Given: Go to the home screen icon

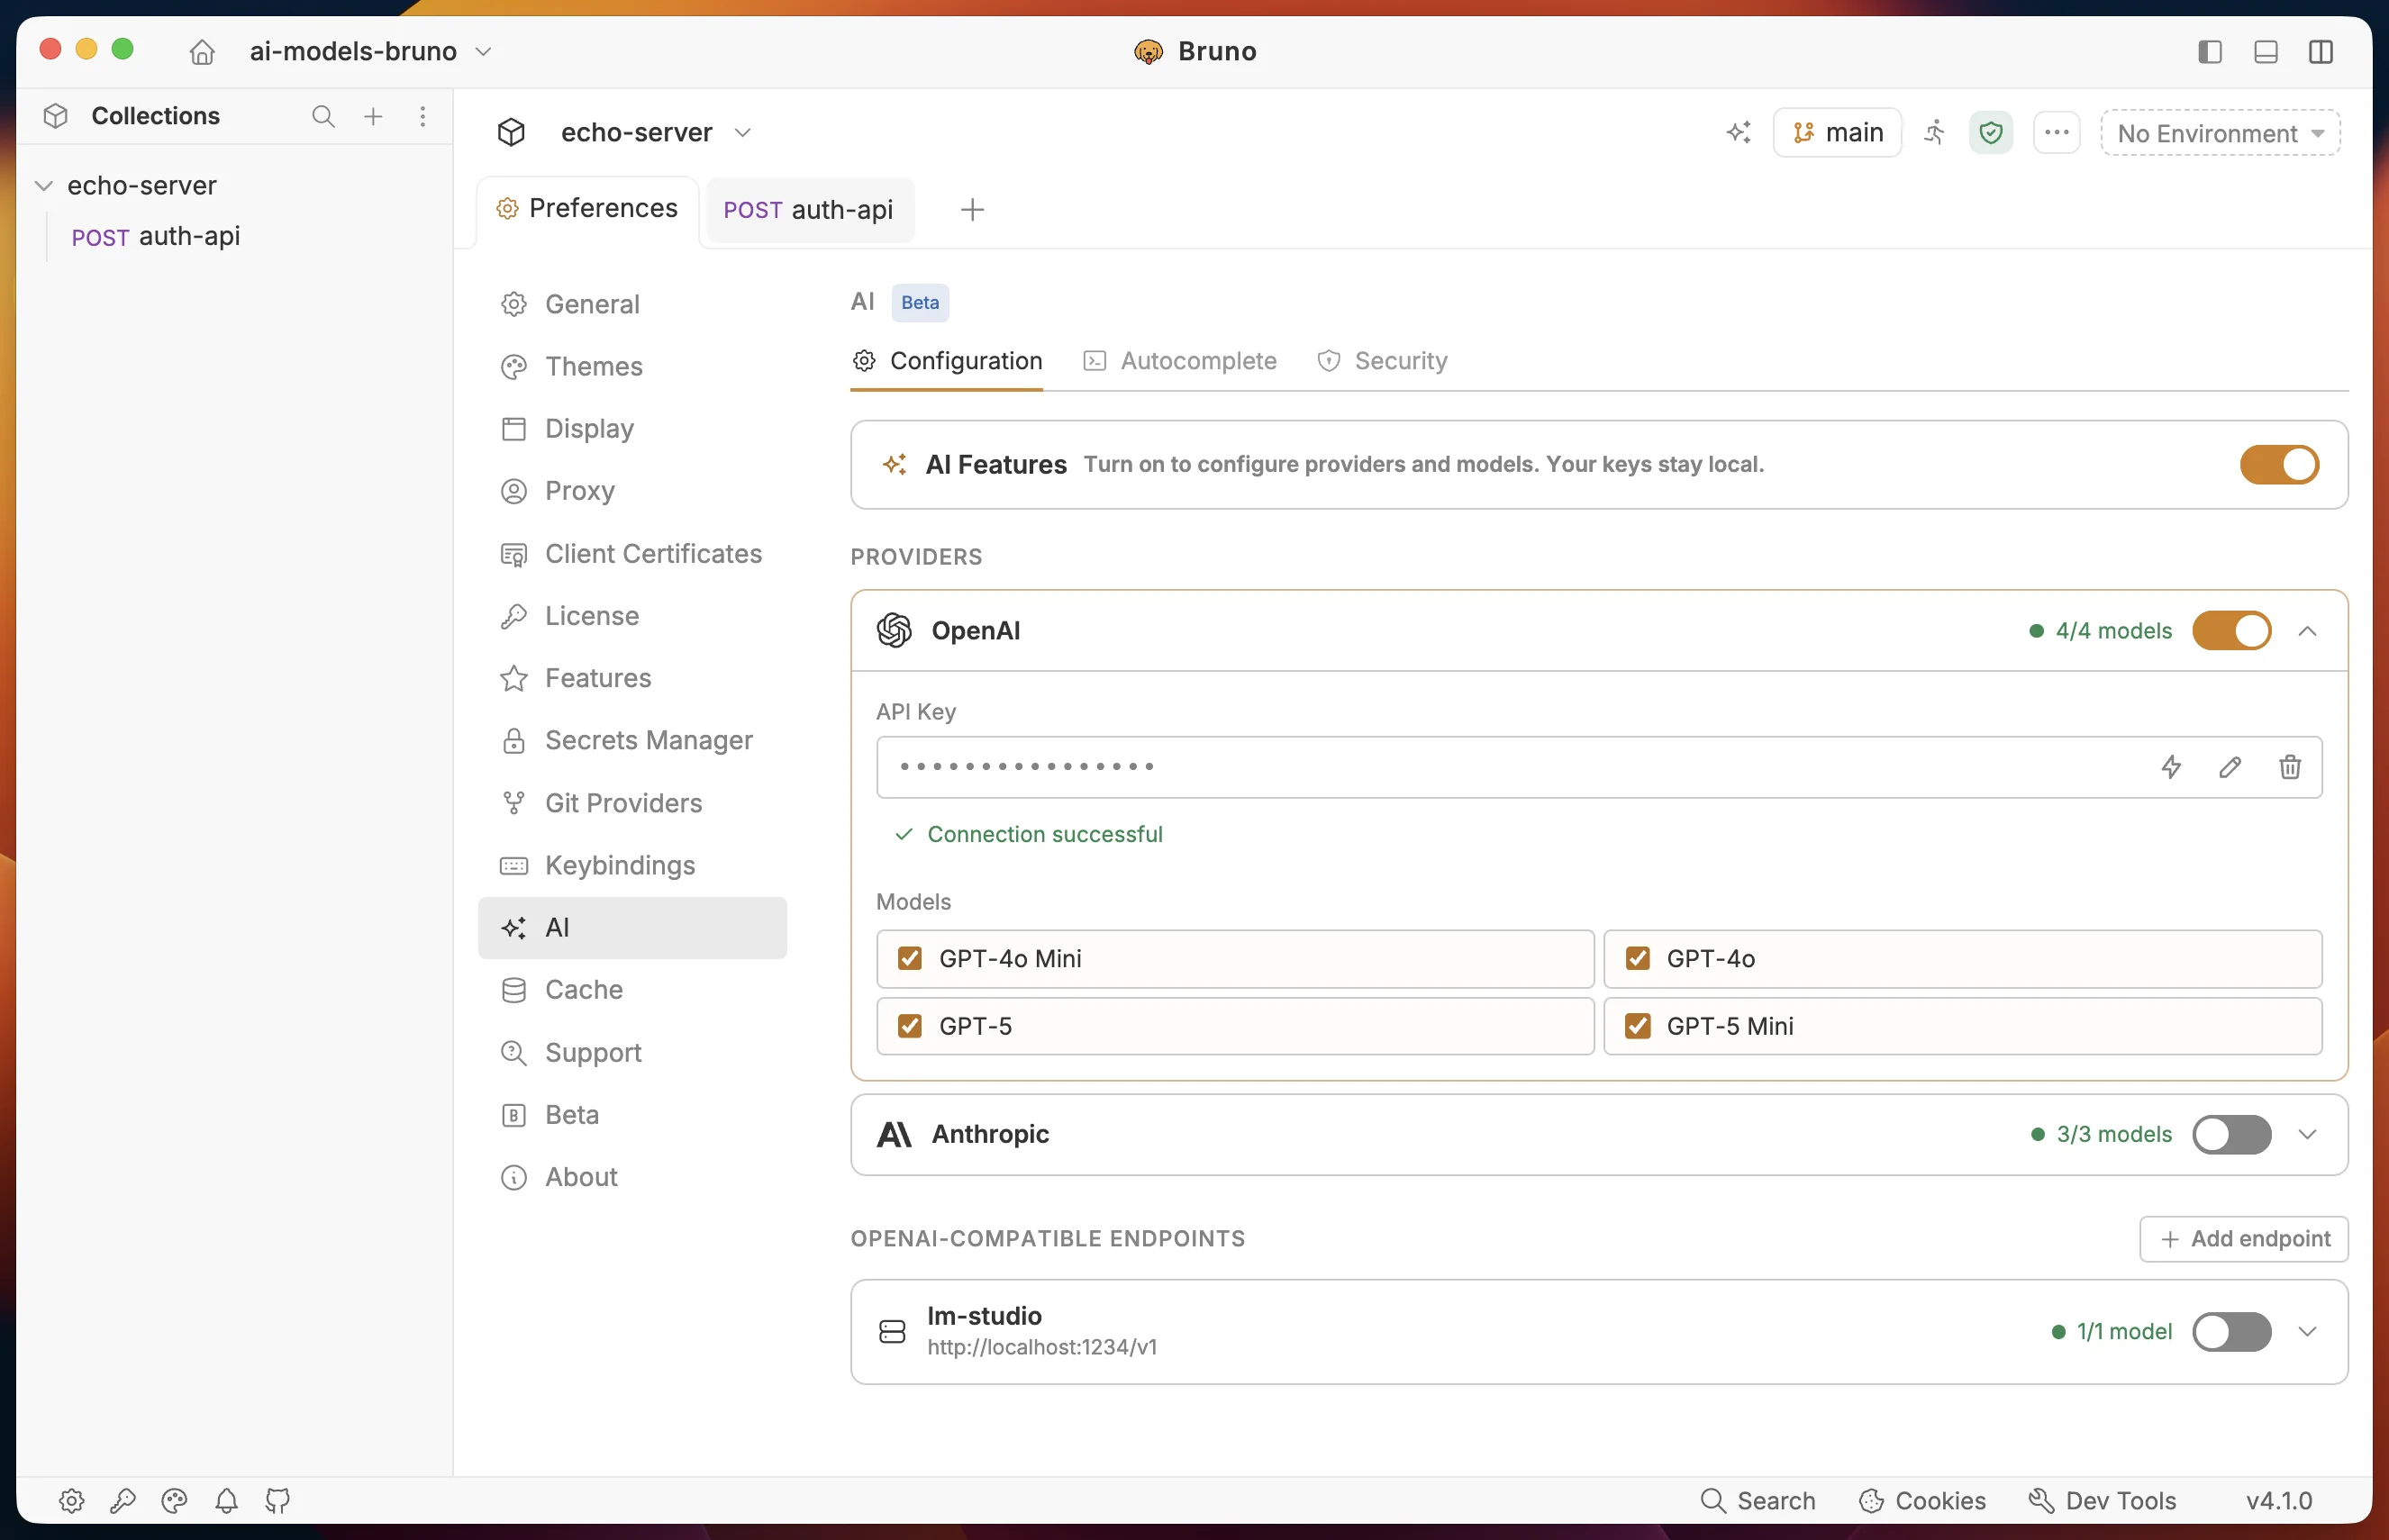Looking at the screenshot, I should tap(202, 51).
